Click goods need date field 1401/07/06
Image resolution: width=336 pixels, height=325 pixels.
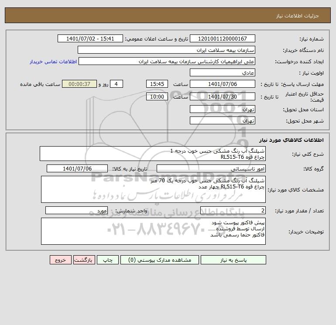pyautogui.click(x=77, y=168)
